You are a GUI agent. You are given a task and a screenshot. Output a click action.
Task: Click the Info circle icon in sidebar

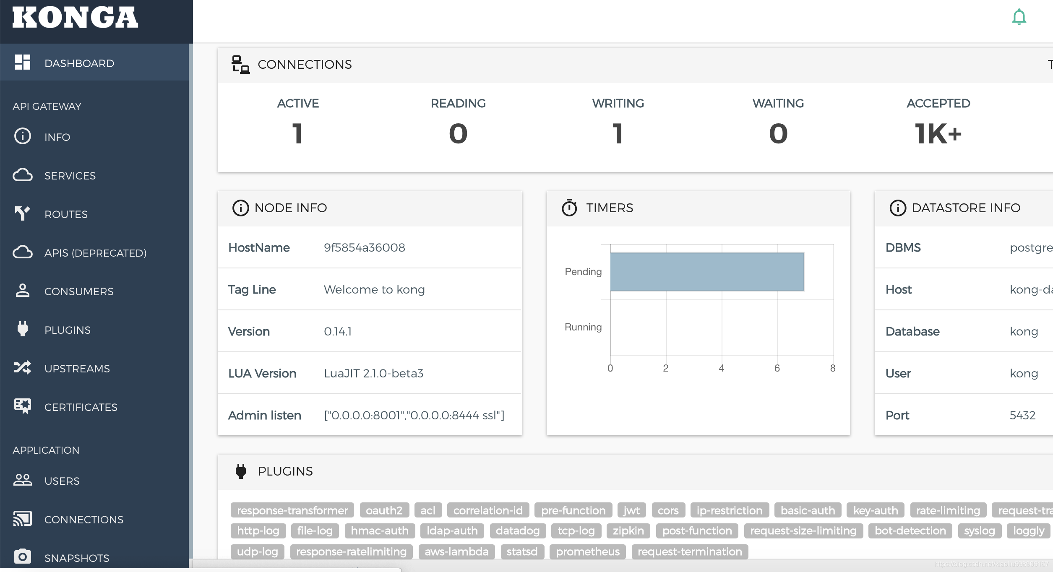tap(23, 136)
